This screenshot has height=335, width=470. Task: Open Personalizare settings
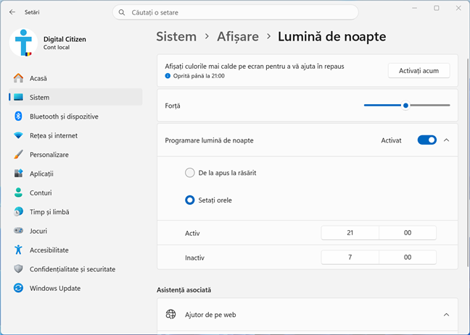click(x=75, y=155)
